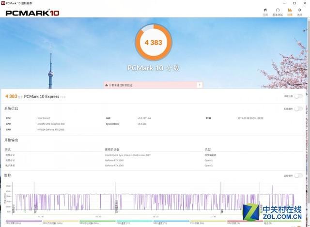Click the 'Intel Core i7' CPU value
The height and width of the screenshot is (227, 310).
[44, 118]
